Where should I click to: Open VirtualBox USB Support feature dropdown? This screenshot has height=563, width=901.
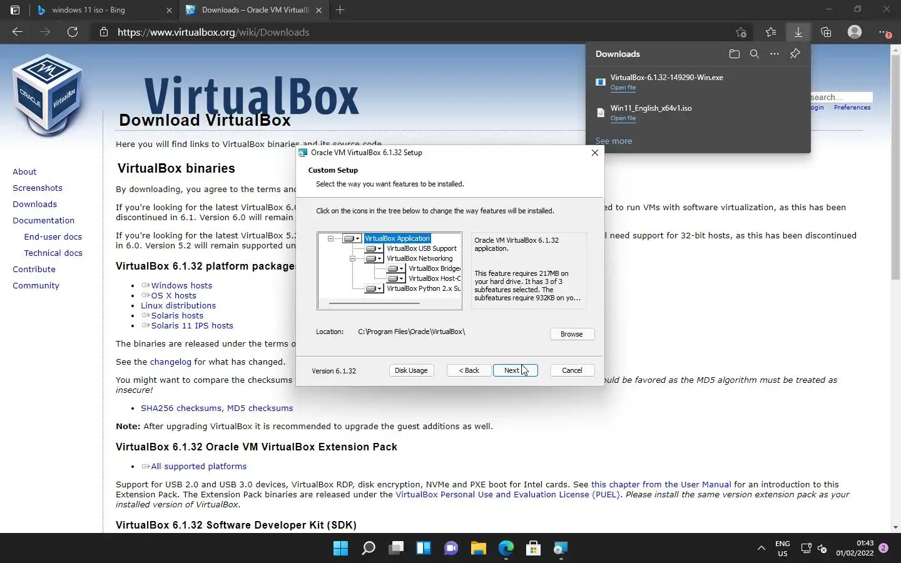(x=374, y=248)
